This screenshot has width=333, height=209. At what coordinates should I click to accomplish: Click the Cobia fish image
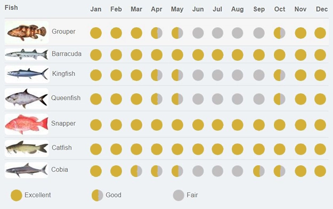27,170
